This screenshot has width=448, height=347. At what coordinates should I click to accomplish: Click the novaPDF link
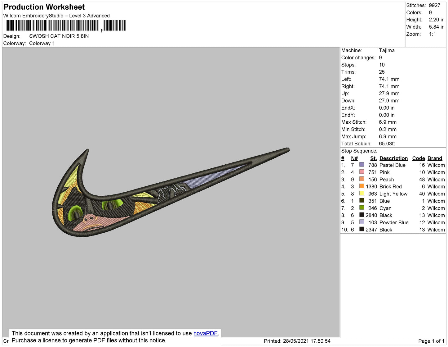(x=206, y=333)
